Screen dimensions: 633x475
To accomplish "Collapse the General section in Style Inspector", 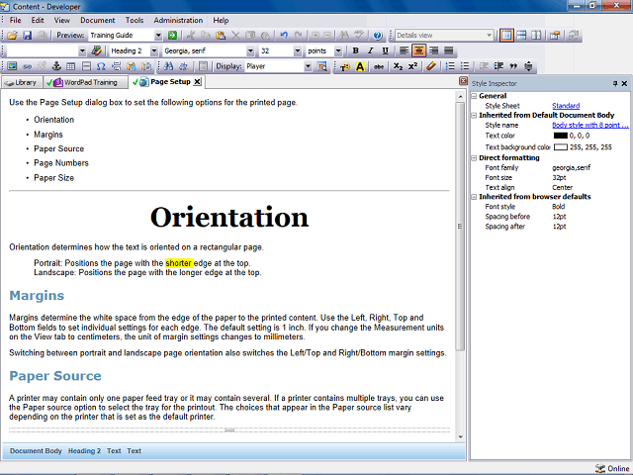I will pos(475,96).
